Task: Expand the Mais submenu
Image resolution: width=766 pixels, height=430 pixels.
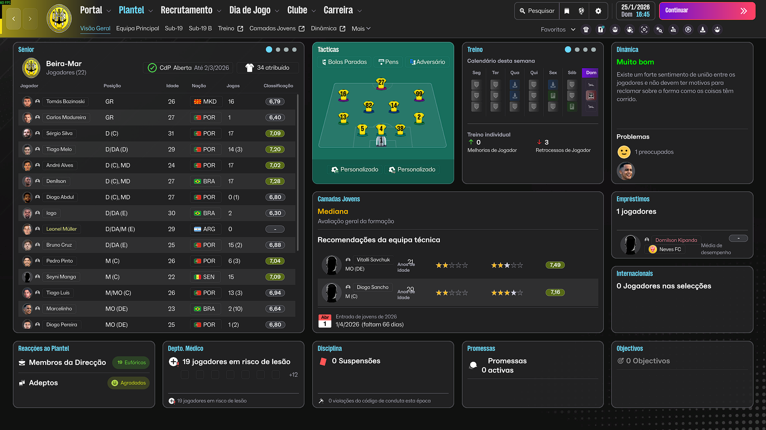Action: [x=361, y=29]
